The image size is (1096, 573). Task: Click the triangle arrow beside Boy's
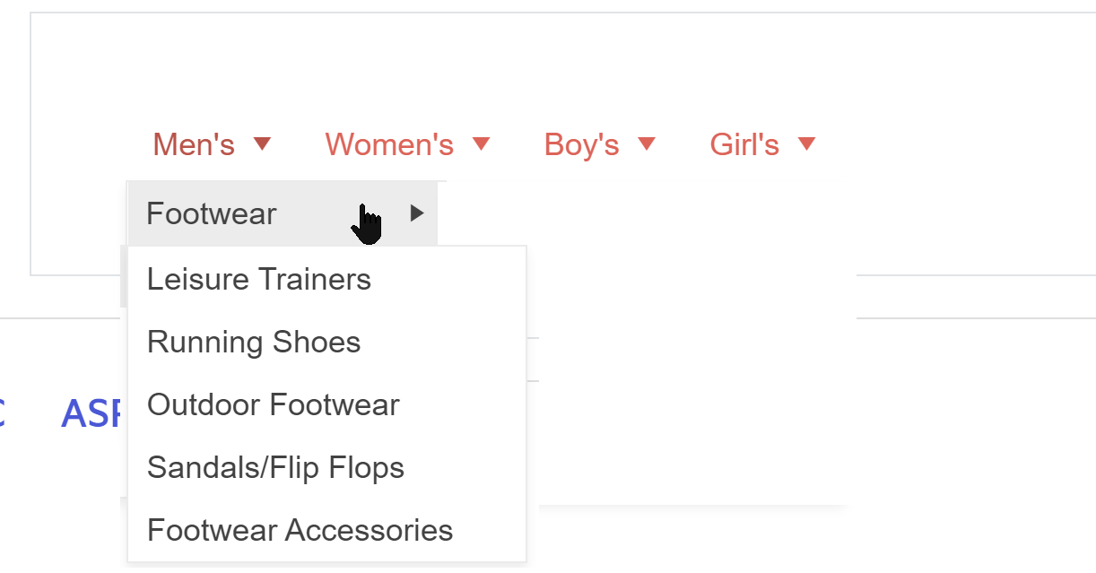tap(647, 143)
